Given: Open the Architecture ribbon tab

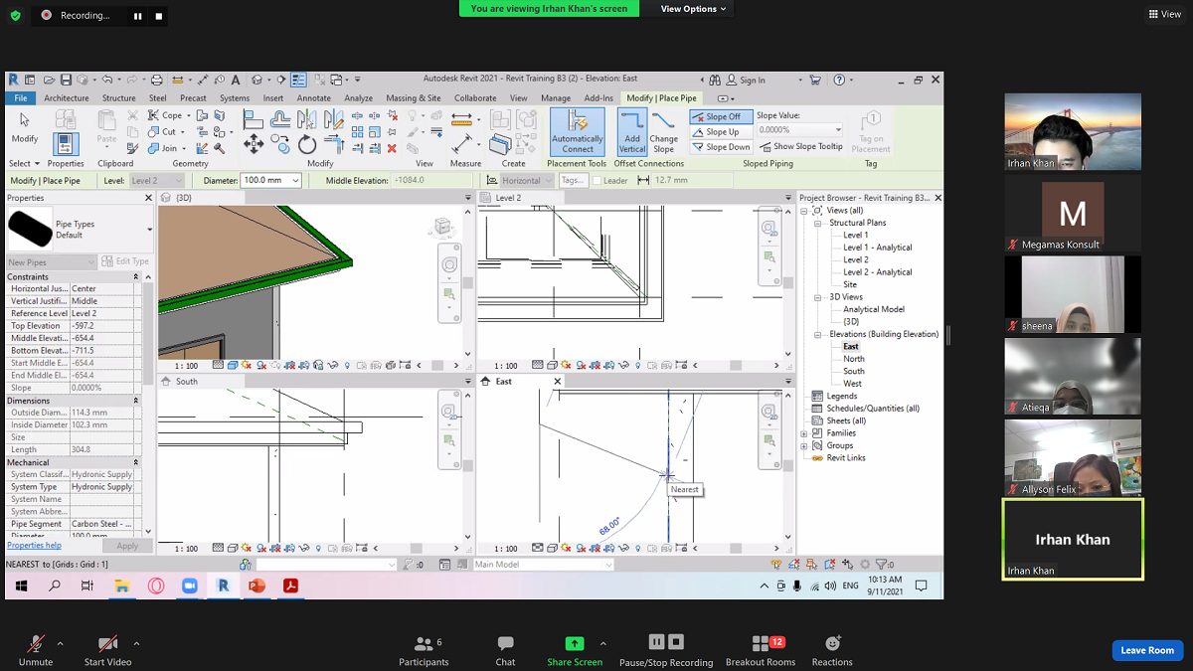Looking at the screenshot, I should coord(67,98).
